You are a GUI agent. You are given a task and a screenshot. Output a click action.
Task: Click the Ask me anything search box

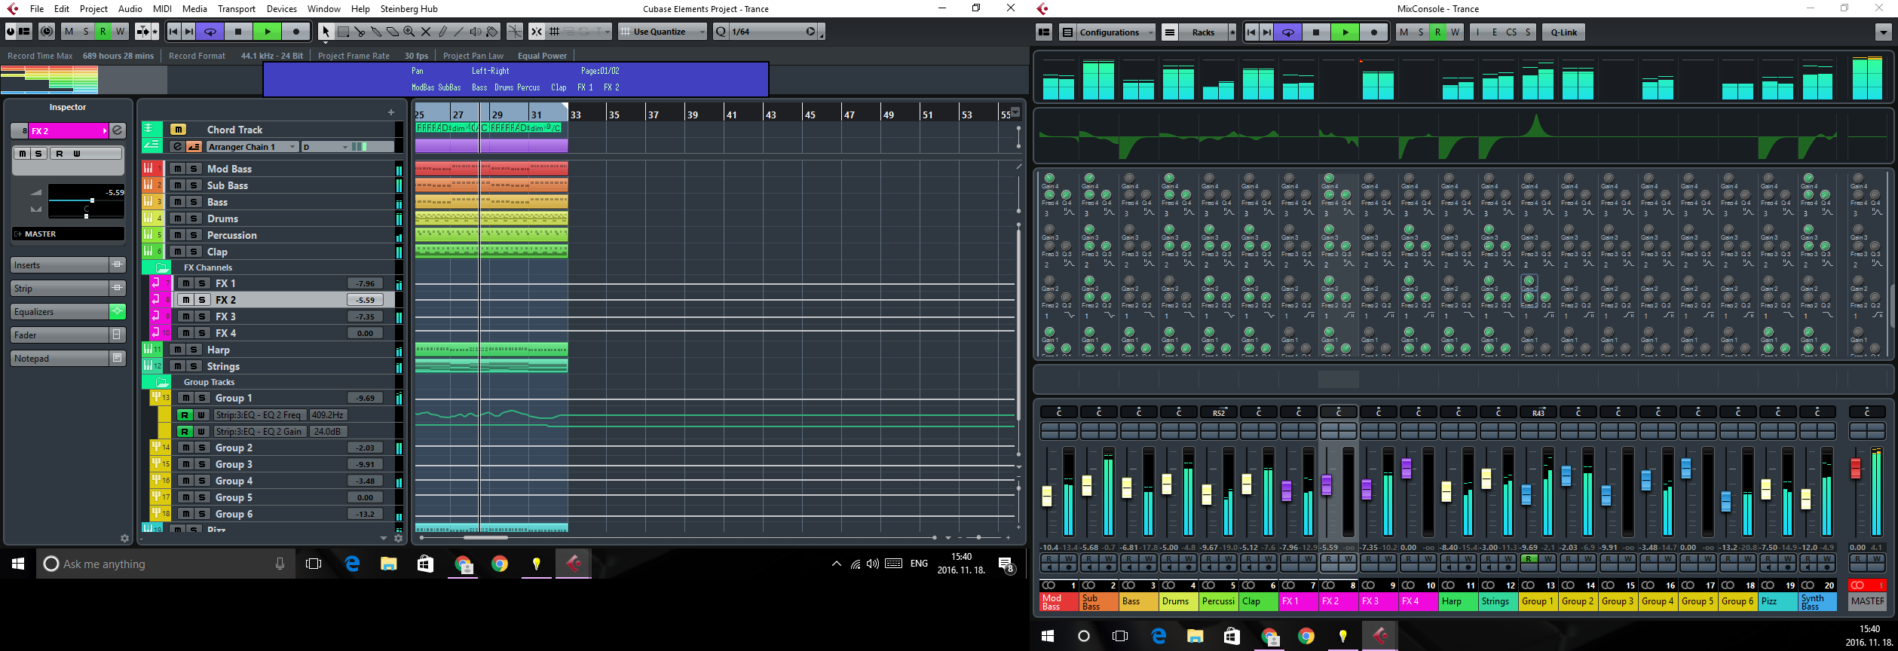(166, 564)
